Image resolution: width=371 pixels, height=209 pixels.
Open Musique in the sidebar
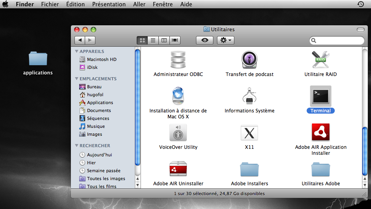coord(92,126)
